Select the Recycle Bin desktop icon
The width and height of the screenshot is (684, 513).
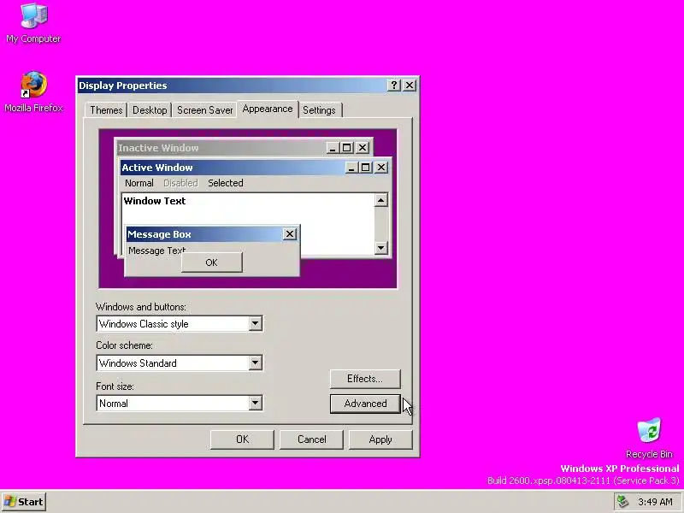click(649, 438)
